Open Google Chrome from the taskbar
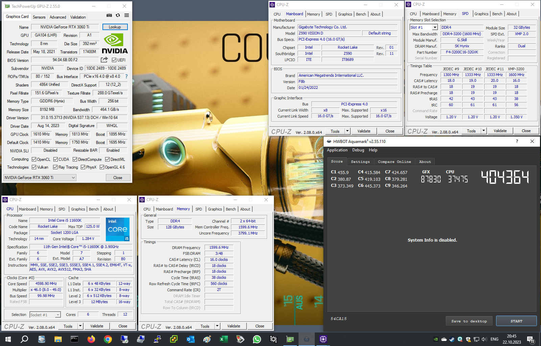Viewport: 541px width, 346px height. click(x=108, y=339)
